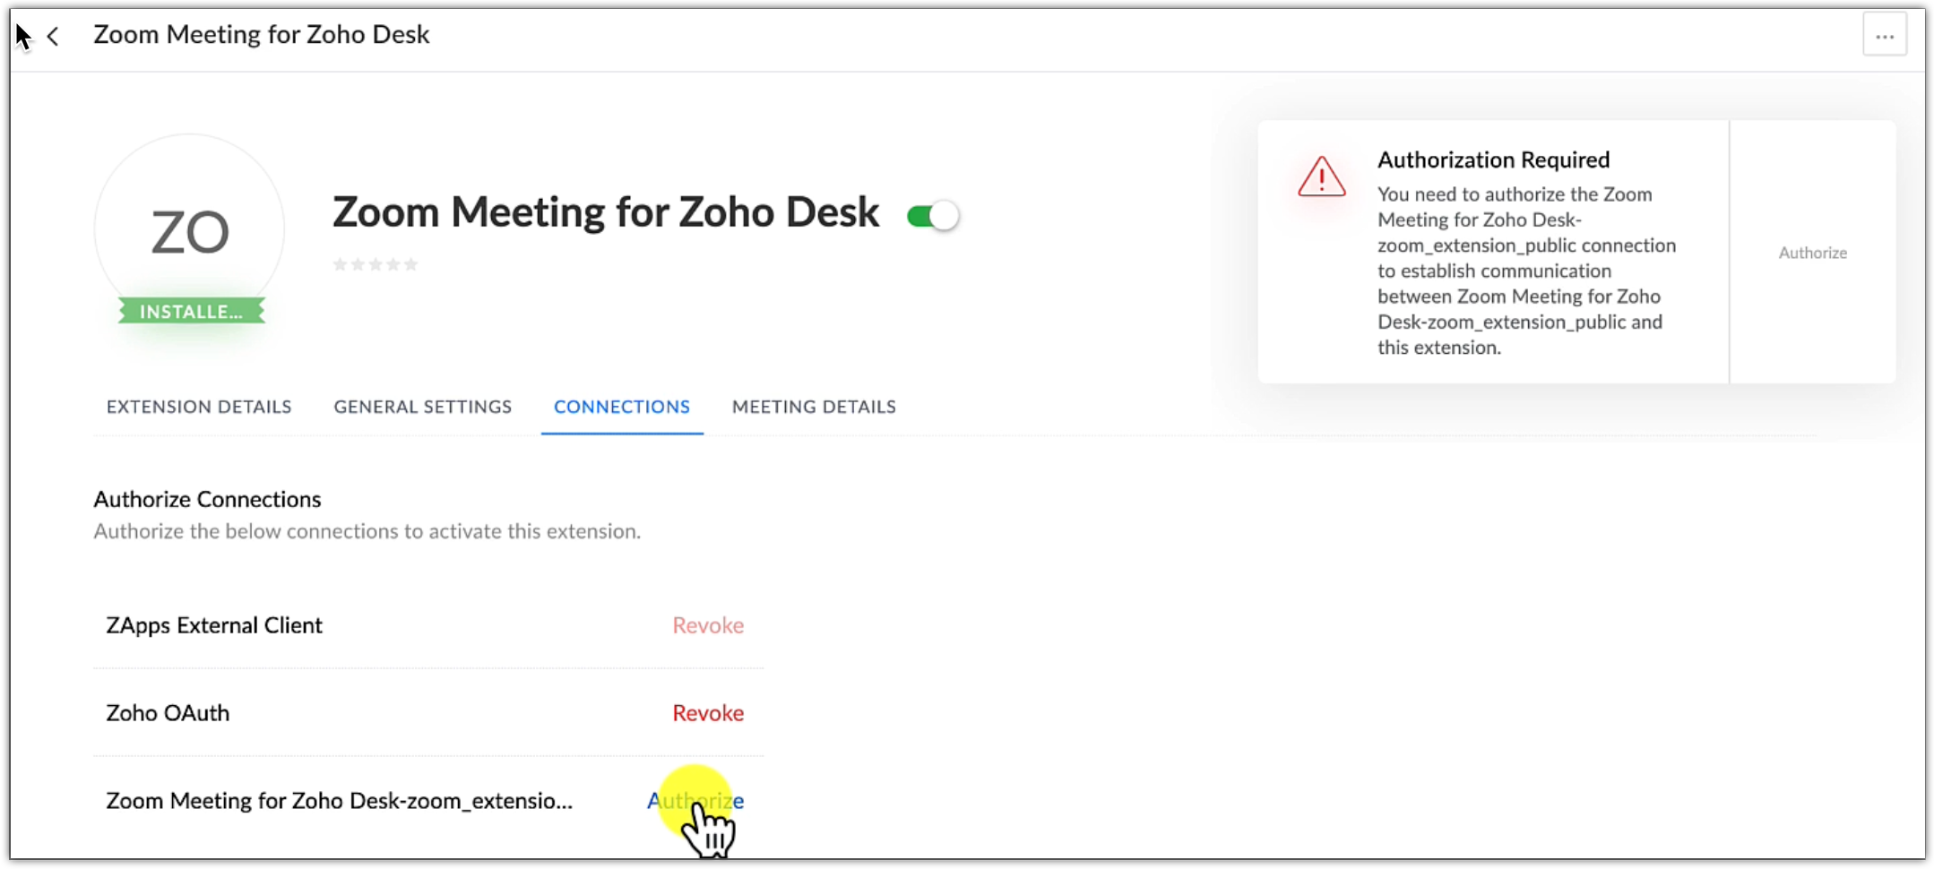The image size is (1934, 869).
Task: Click the back arrow icon
Action: [54, 36]
